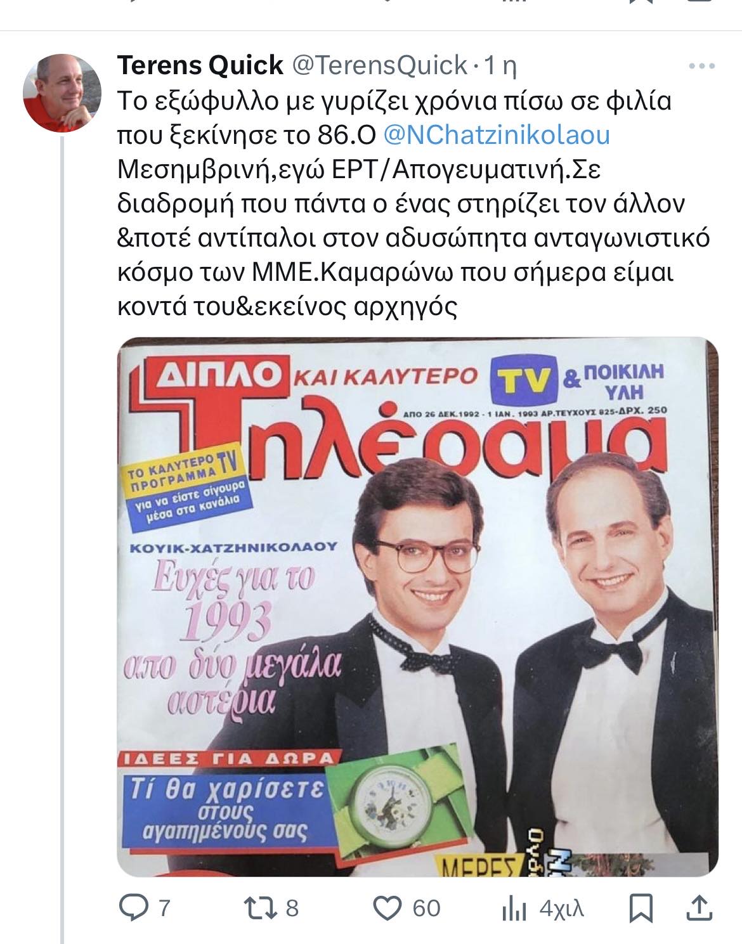This screenshot has width=742, height=944.
Task: Like the tweet via the heart icon
Action: click(388, 908)
